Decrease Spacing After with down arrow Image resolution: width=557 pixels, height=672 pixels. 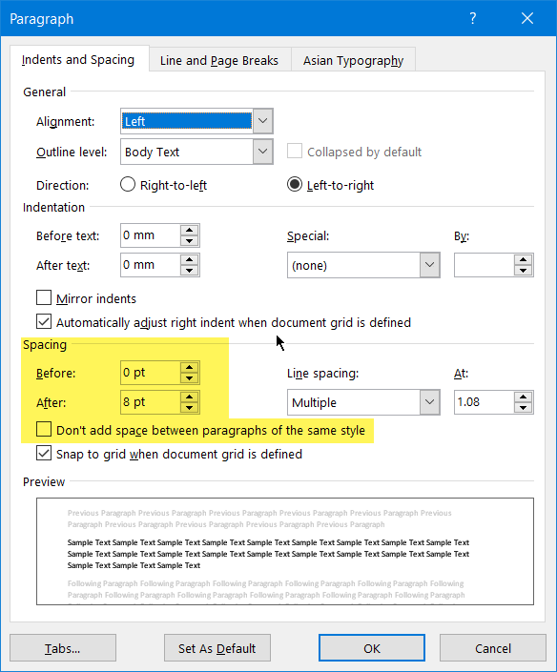pos(189,408)
